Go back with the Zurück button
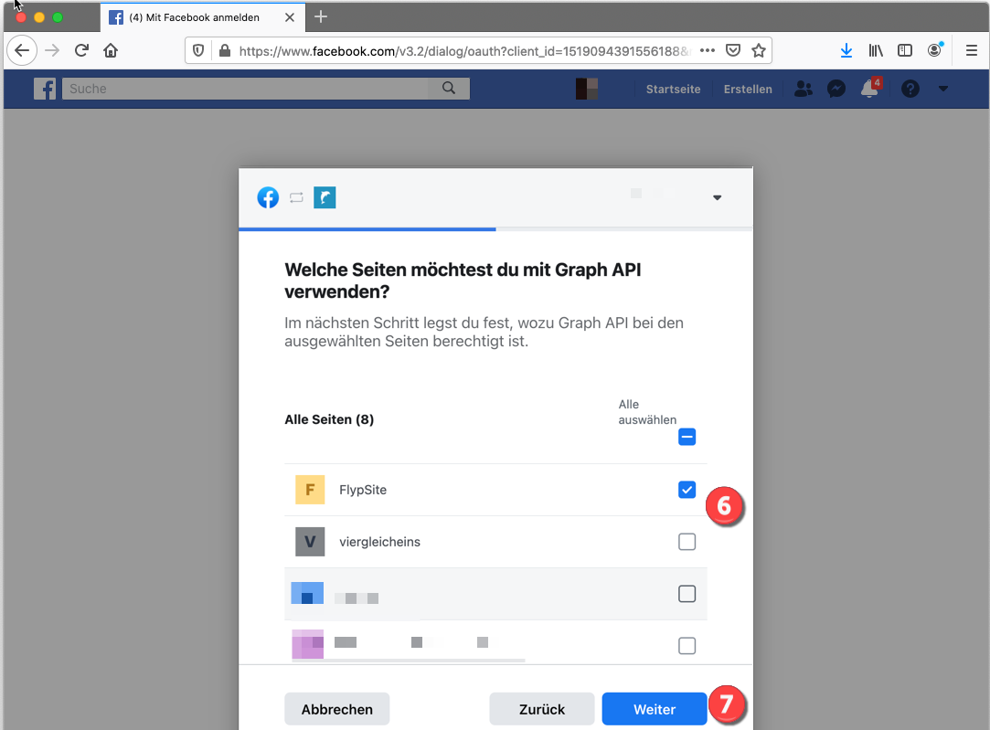990x730 pixels. [542, 709]
